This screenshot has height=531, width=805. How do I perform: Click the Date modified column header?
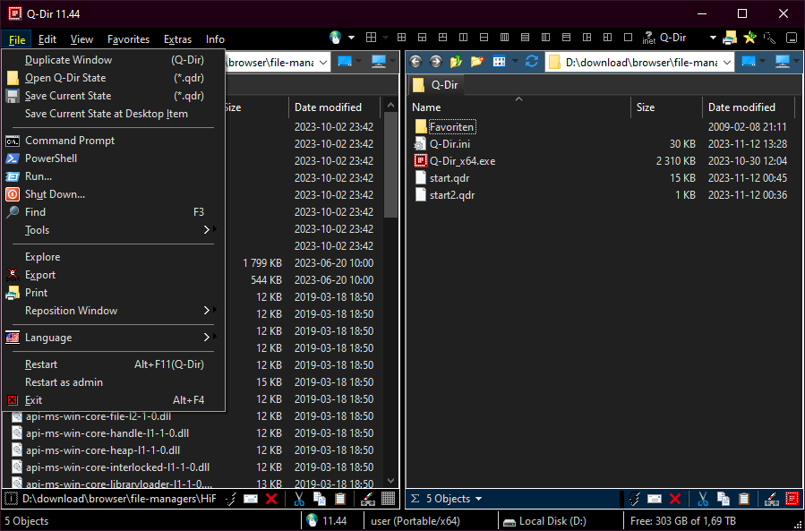741,107
